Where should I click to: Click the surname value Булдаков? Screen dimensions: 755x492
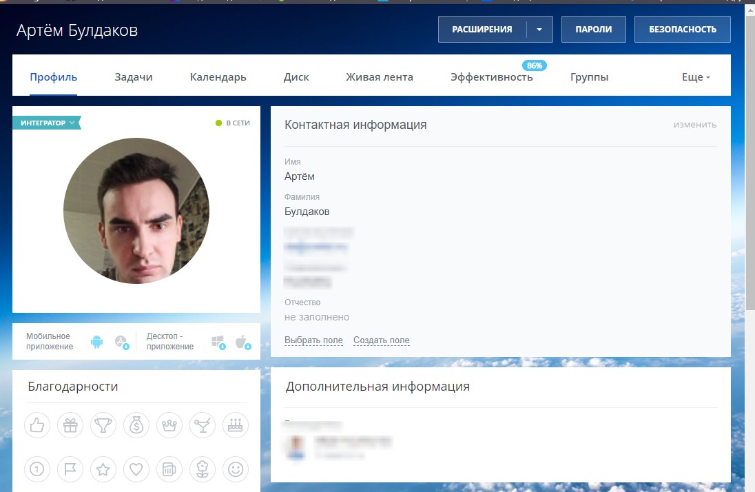[307, 212]
